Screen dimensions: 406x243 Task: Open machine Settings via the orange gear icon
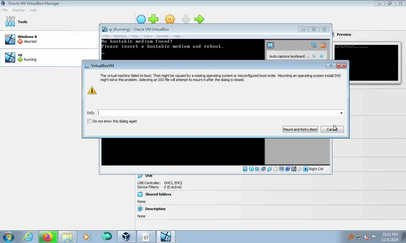coord(170,19)
